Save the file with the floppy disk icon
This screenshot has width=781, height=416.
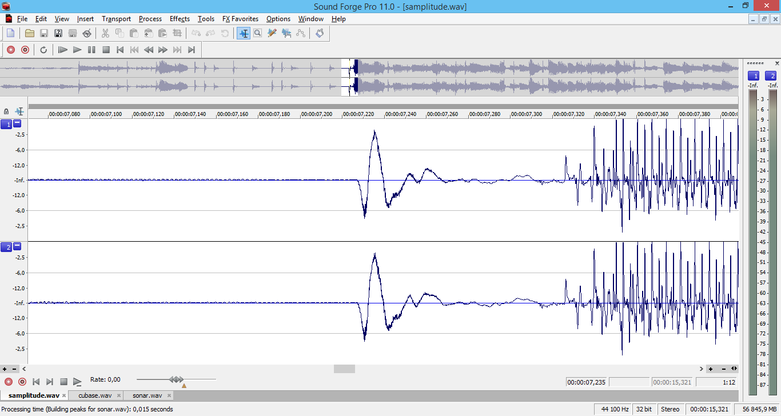[44, 33]
